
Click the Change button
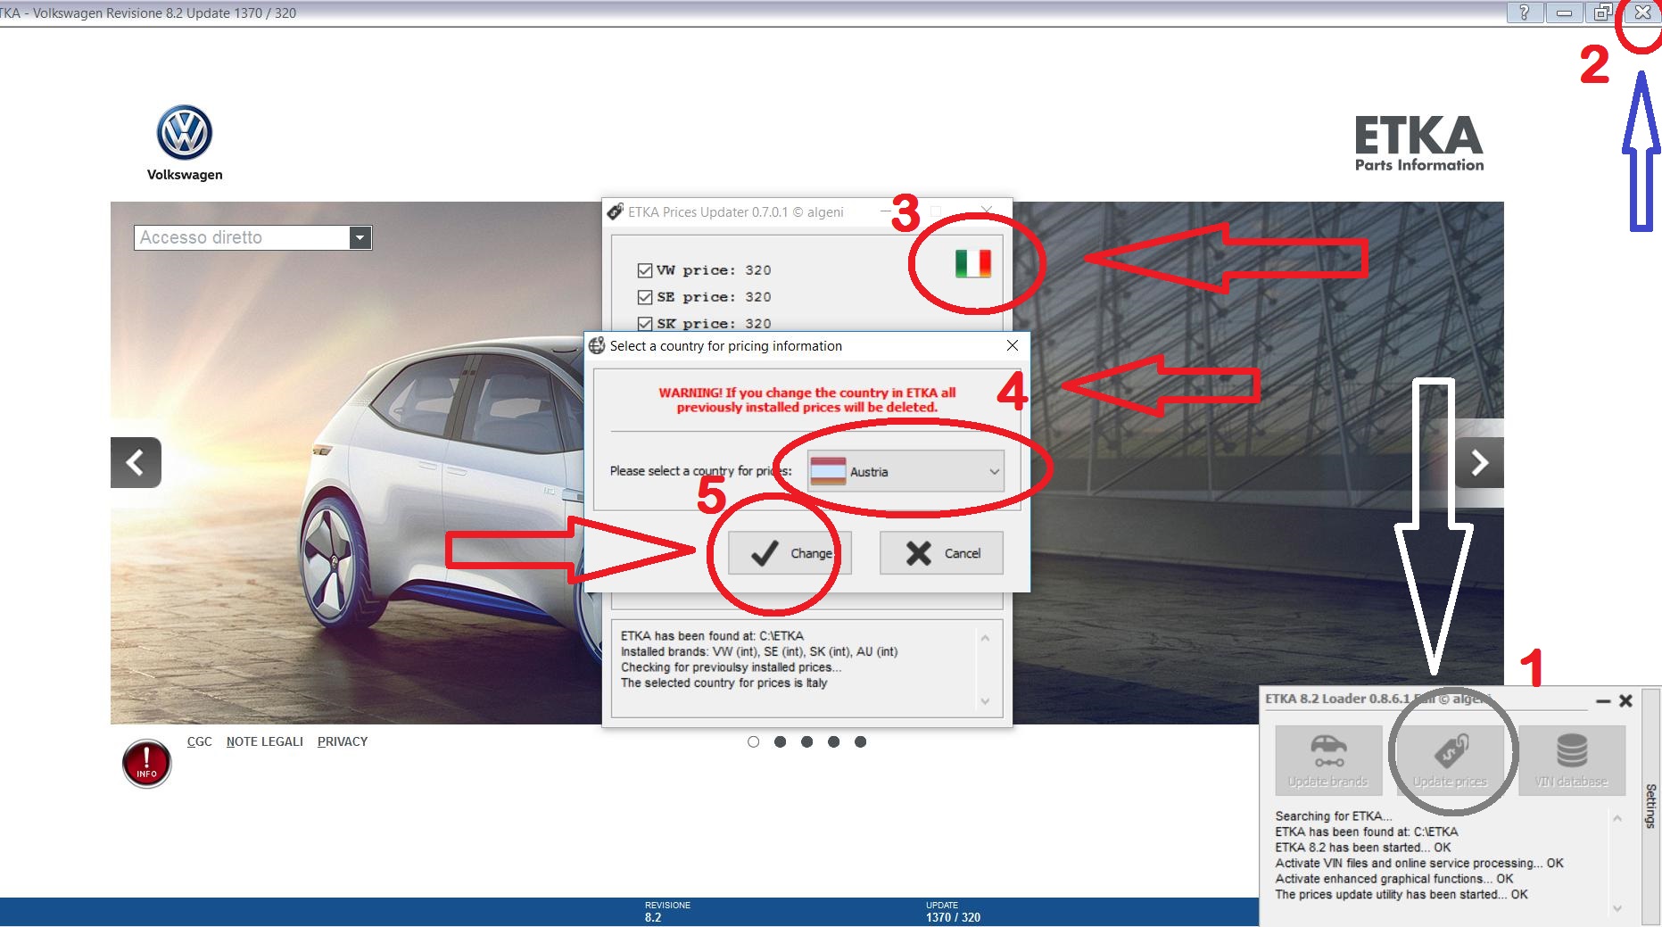(790, 553)
